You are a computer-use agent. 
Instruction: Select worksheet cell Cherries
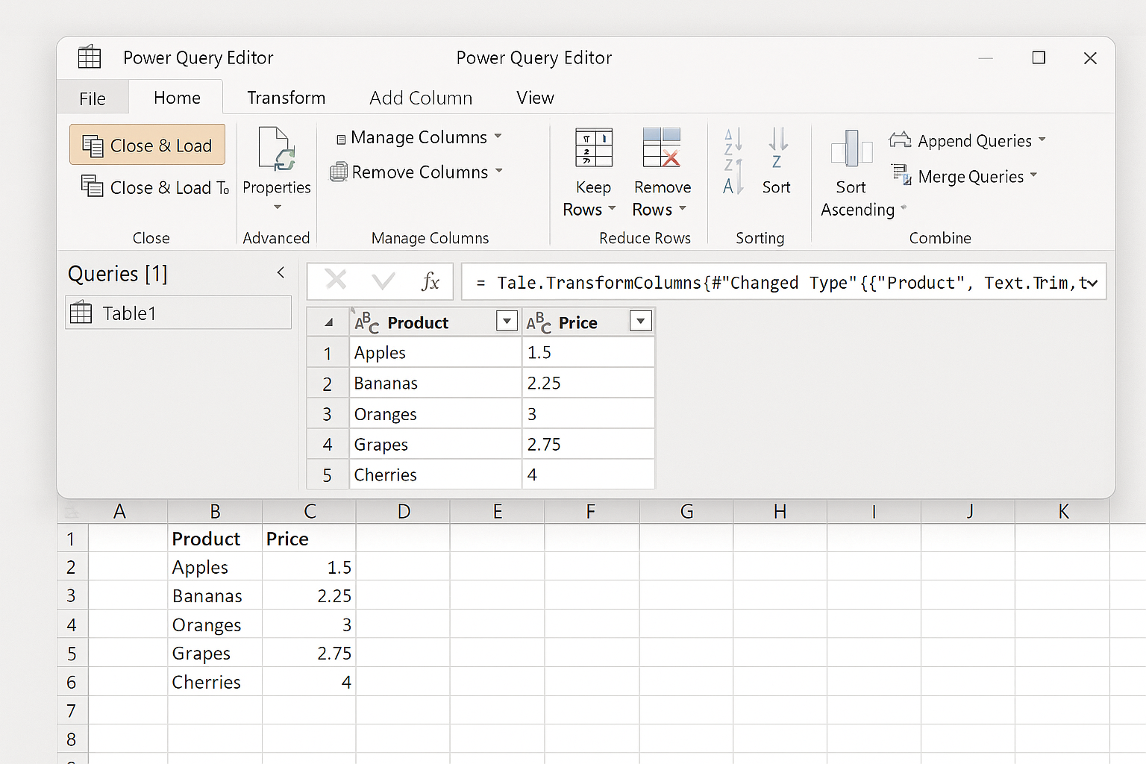pos(215,682)
